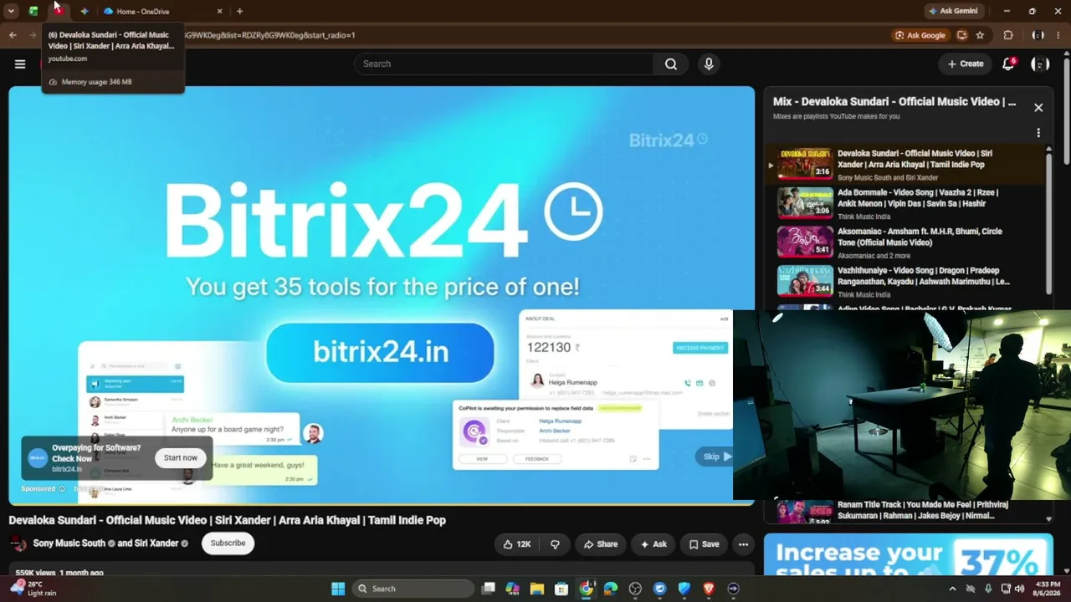Viewport: 1071px width, 602px height.
Task: Click the Ask button under the video
Action: click(x=653, y=543)
